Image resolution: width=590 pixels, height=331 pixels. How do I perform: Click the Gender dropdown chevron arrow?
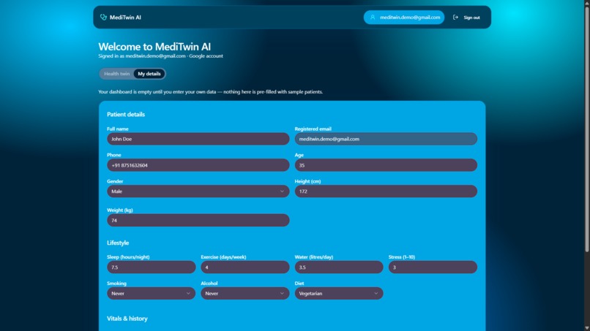tap(282, 191)
